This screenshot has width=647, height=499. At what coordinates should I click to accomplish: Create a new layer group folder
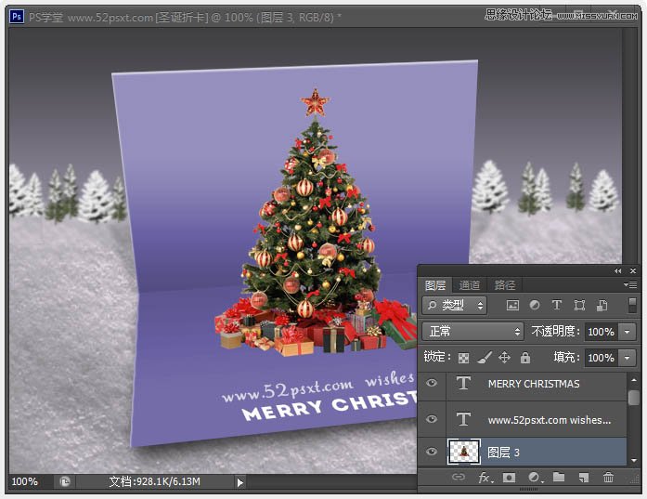tap(559, 478)
